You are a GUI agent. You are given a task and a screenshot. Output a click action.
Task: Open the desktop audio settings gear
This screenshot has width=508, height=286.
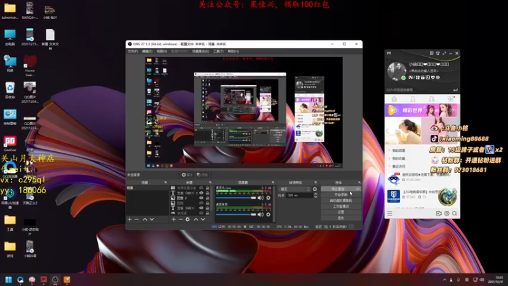point(268,214)
